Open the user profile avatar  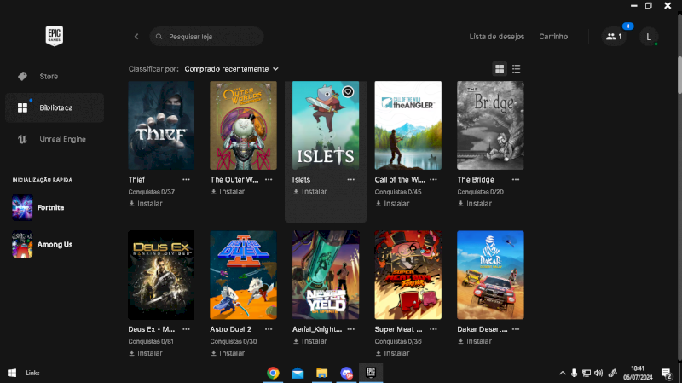(649, 37)
